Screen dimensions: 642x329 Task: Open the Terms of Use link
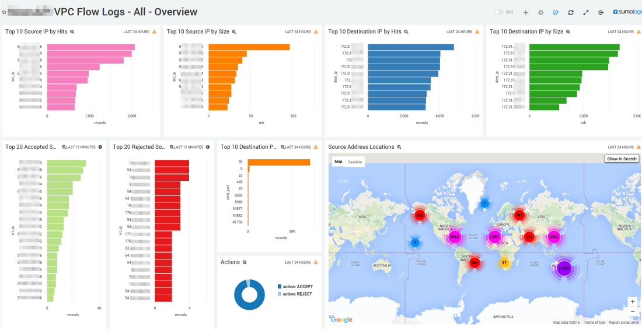tap(595, 323)
